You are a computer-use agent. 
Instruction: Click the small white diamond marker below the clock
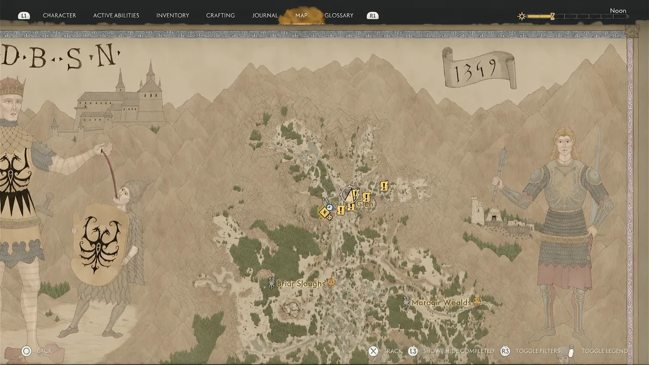click(x=330, y=217)
